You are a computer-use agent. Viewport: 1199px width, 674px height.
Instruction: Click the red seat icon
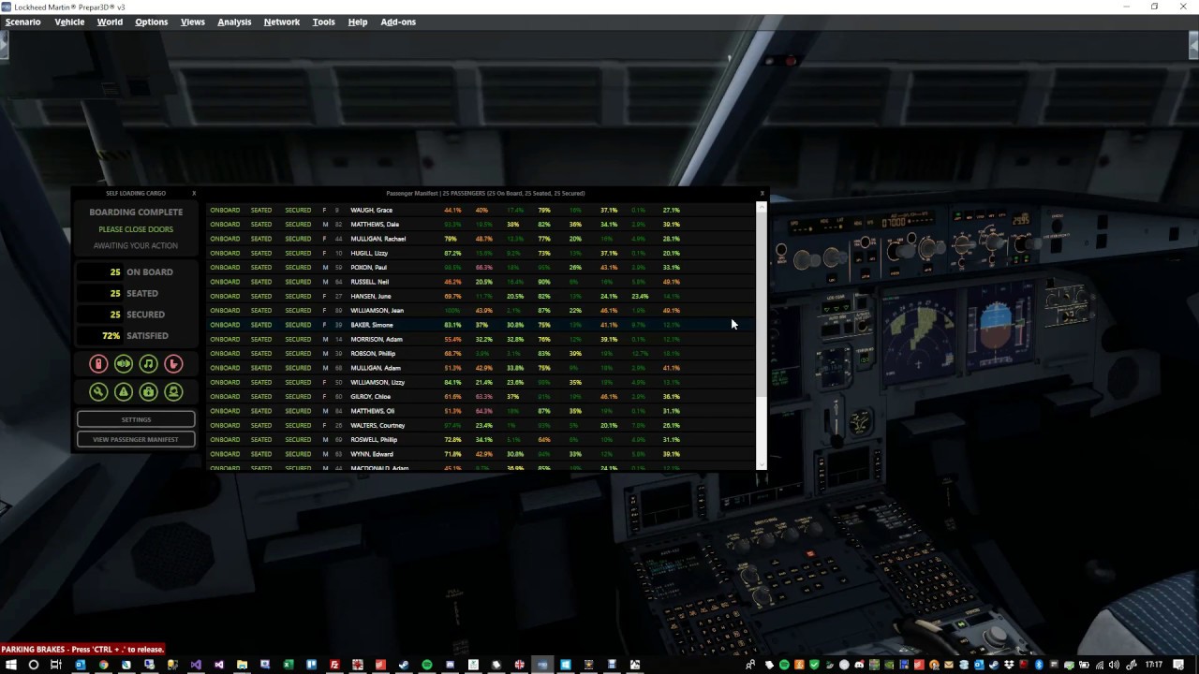click(173, 364)
